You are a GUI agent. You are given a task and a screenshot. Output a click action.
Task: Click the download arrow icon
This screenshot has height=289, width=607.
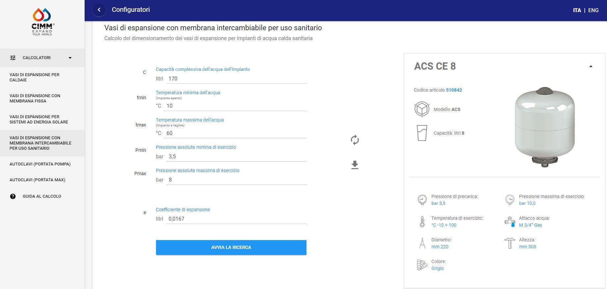[x=355, y=165]
